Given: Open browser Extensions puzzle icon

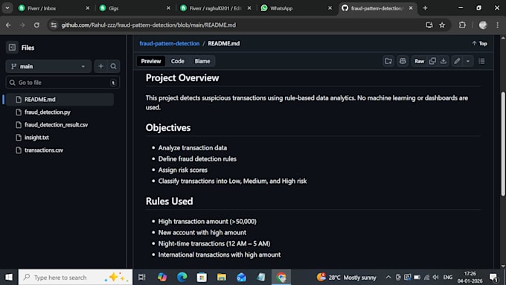Looking at the screenshot, I should (x=462, y=25).
